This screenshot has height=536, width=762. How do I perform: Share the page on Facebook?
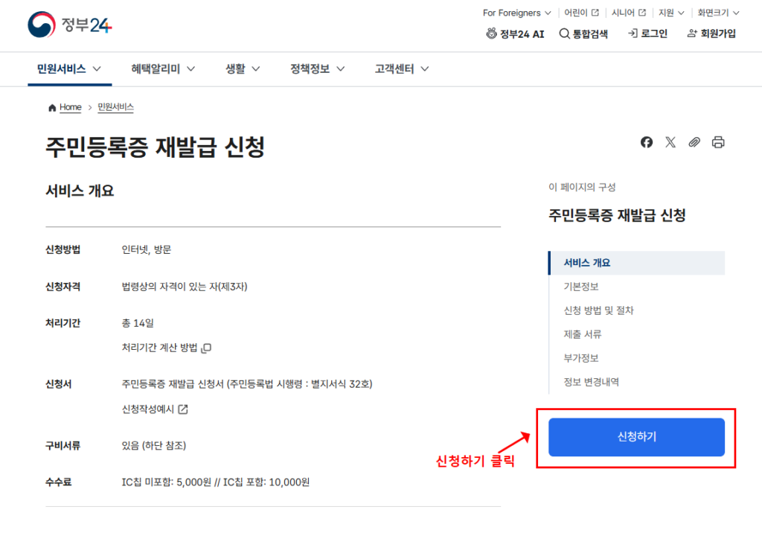click(646, 142)
